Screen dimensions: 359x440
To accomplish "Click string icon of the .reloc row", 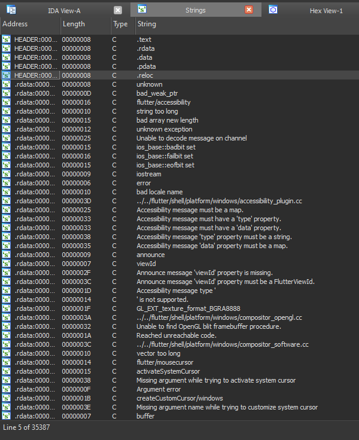I will pos(6,75).
